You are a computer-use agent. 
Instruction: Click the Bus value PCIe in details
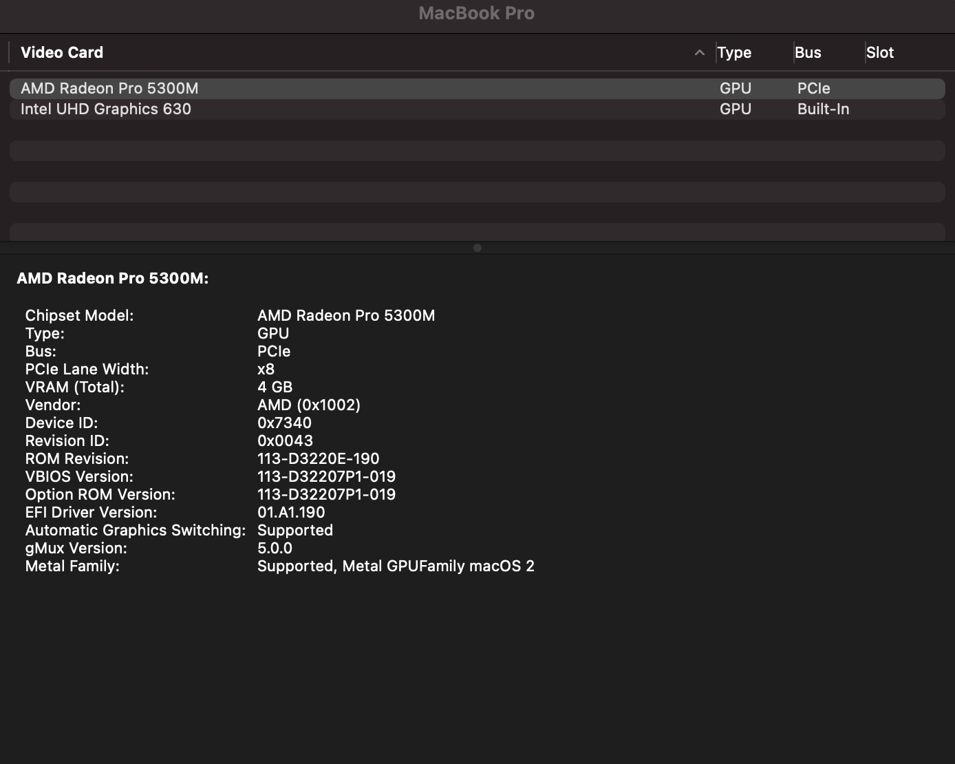tap(274, 351)
